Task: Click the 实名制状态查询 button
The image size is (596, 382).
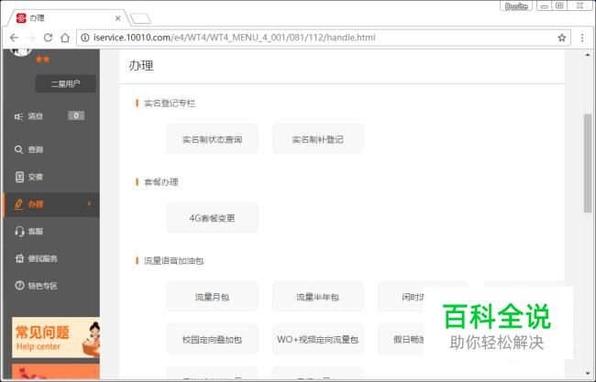Action: tap(212, 139)
